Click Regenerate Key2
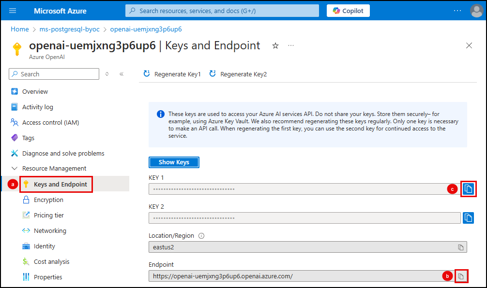The image size is (487, 288). point(238,74)
